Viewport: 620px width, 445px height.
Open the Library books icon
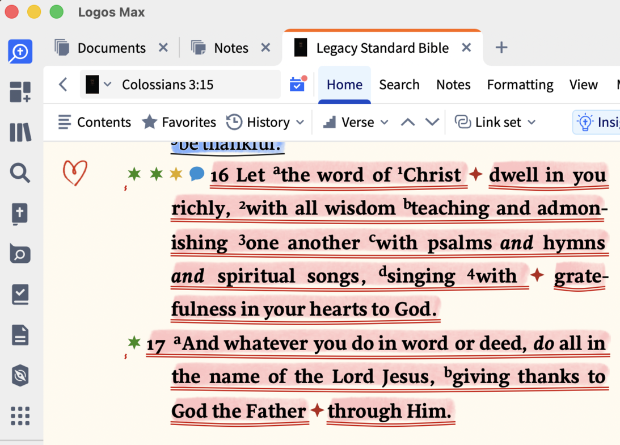tap(20, 132)
